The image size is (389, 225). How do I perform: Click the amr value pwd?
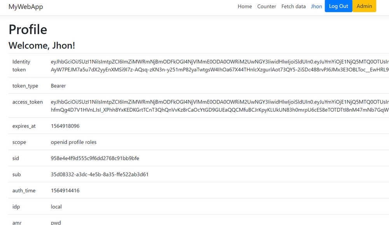tap(56, 222)
